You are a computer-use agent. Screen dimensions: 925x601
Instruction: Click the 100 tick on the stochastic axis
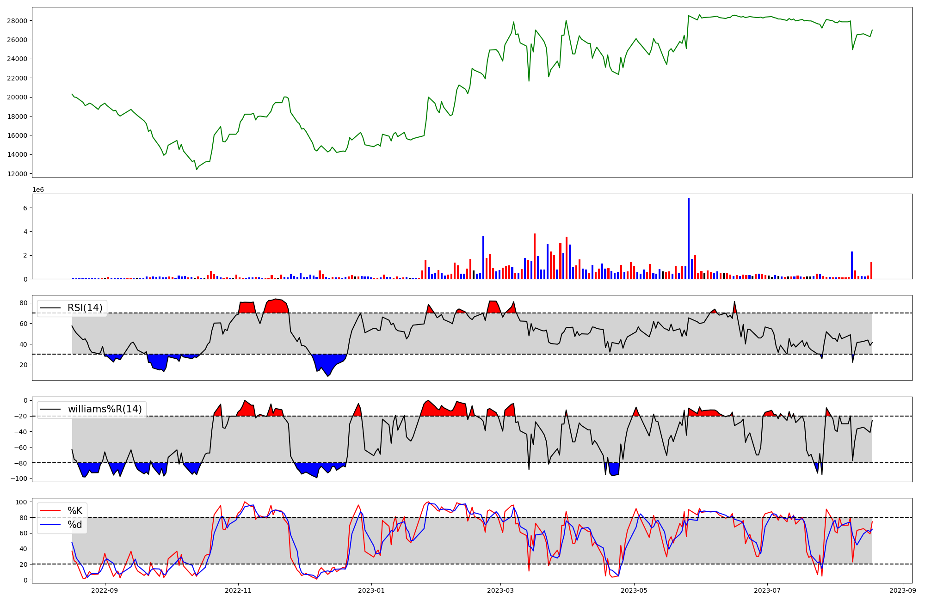tap(21, 502)
